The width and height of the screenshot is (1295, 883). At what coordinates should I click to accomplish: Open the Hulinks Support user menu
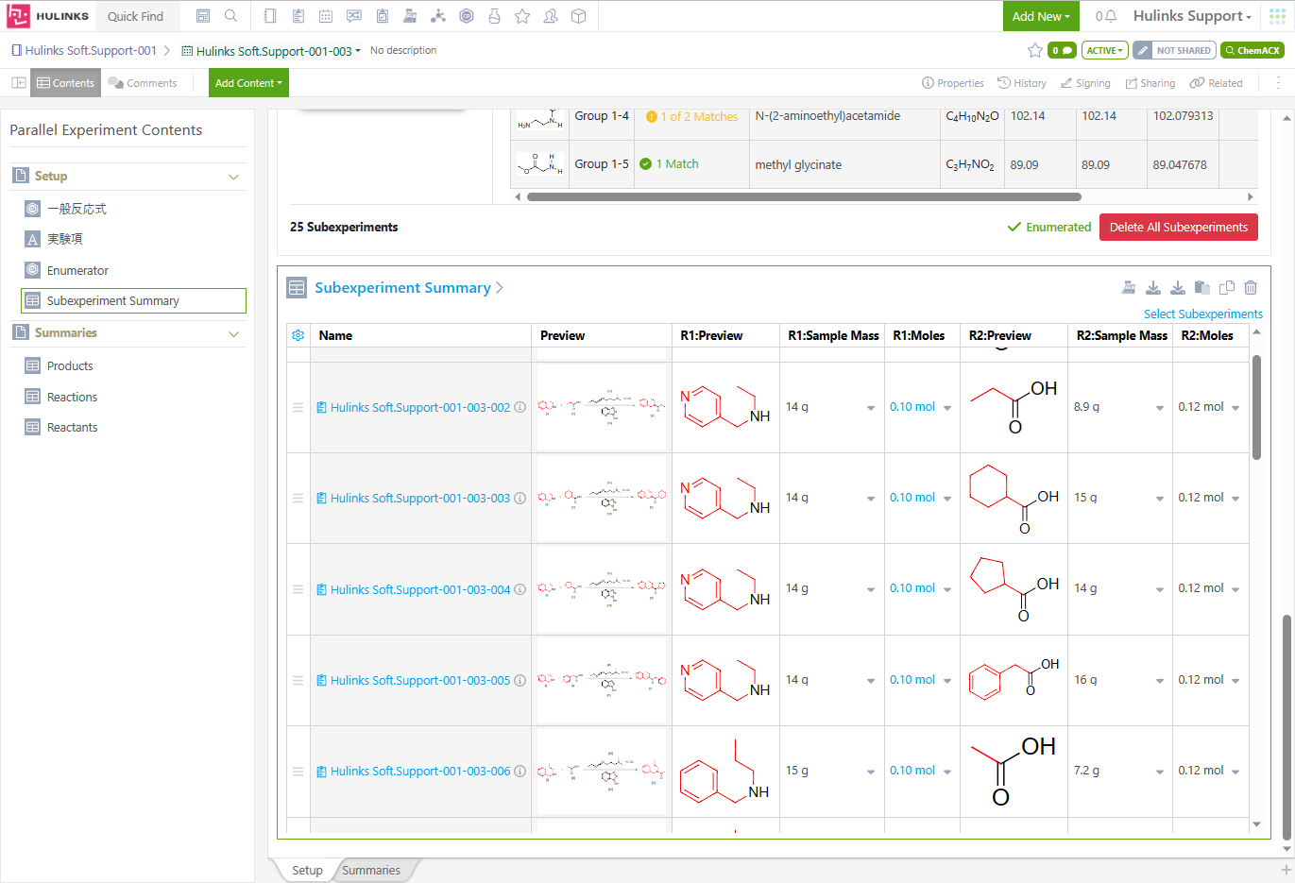tap(1192, 16)
